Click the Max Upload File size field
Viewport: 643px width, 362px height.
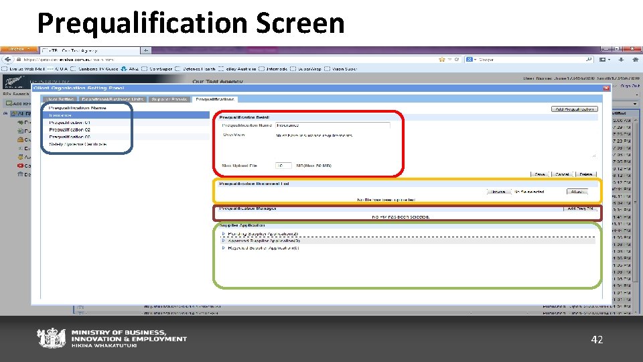(x=283, y=166)
